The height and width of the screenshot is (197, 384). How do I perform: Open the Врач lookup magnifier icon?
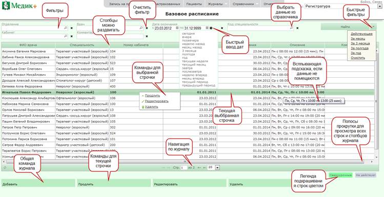coord(141,28)
